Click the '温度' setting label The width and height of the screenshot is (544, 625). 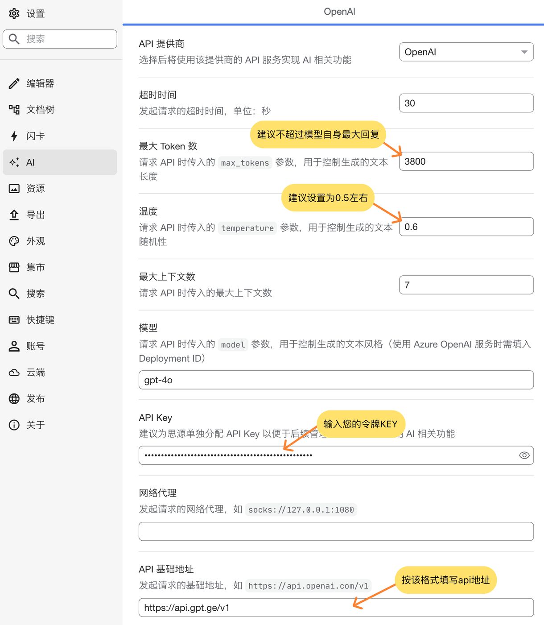[148, 211]
